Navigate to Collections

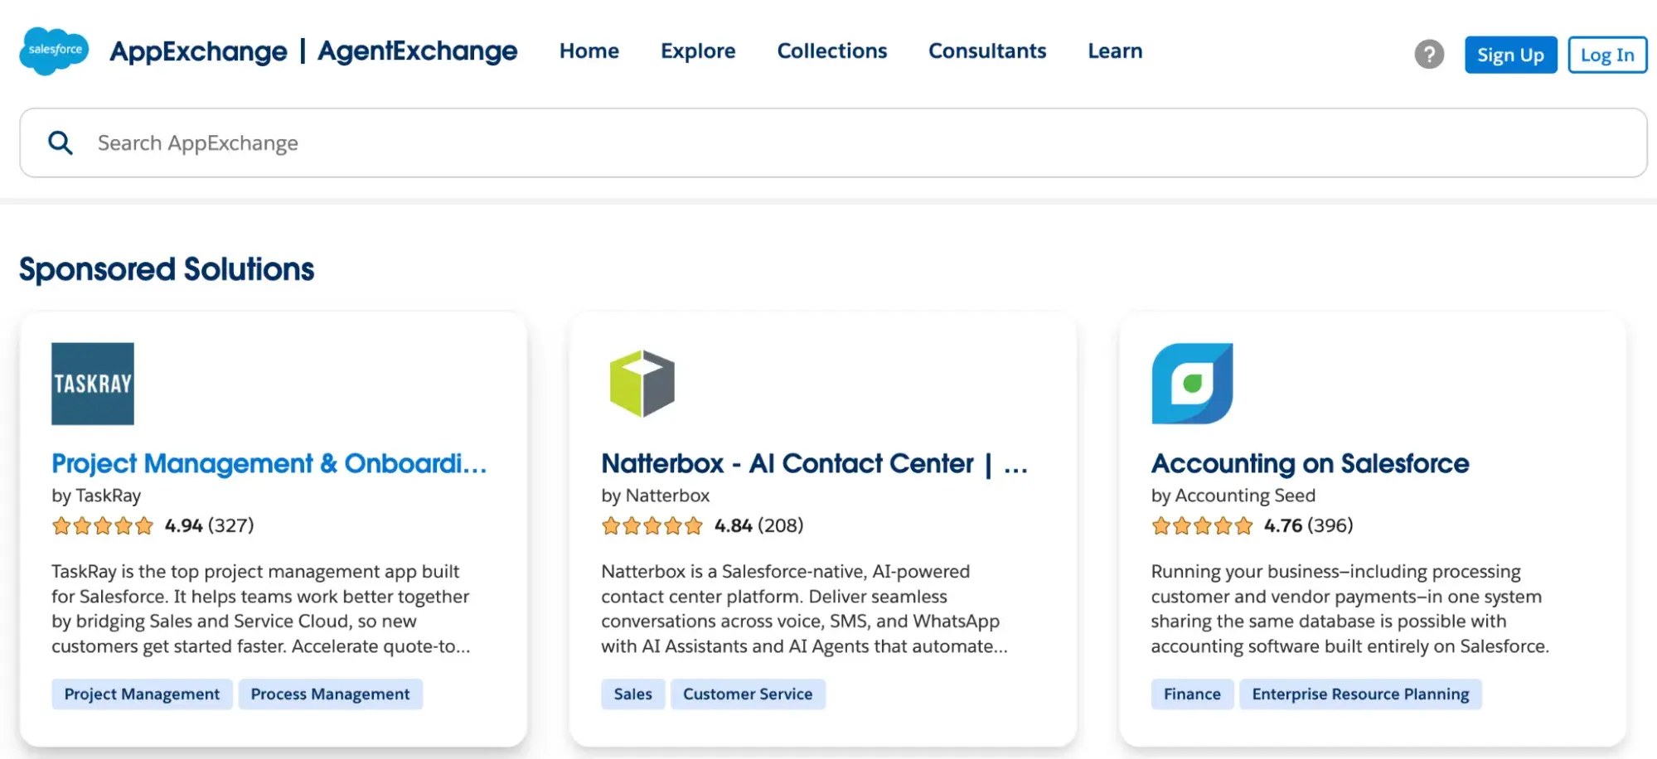(x=831, y=51)
